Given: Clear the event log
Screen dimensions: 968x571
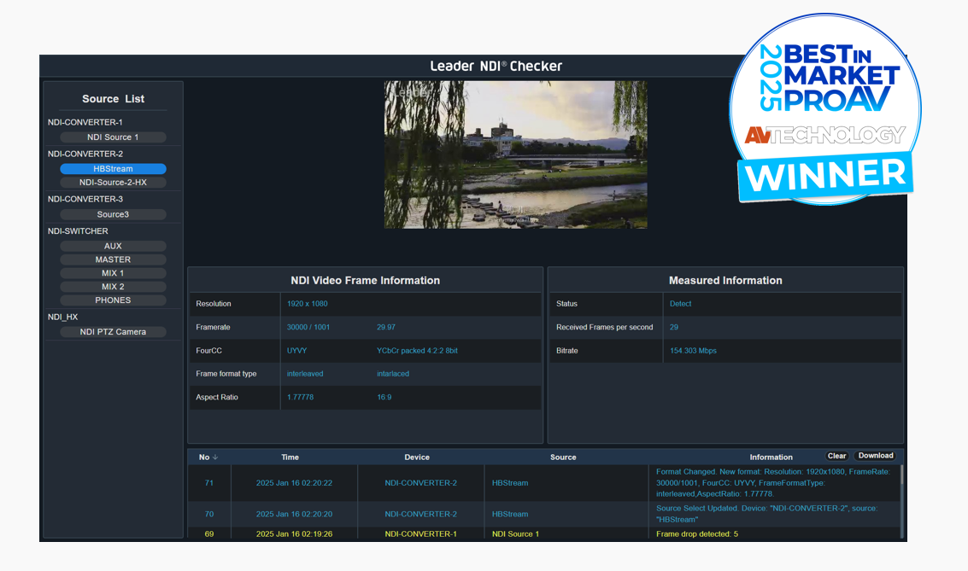Looking at the screenshot, I should pos(836,456).
